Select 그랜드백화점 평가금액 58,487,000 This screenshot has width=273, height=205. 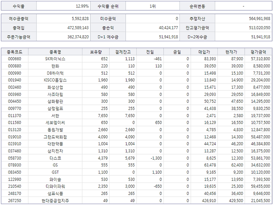pyautogui.click(x=260, y=137)
